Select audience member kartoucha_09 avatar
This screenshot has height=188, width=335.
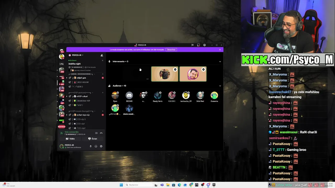[186, 95]
